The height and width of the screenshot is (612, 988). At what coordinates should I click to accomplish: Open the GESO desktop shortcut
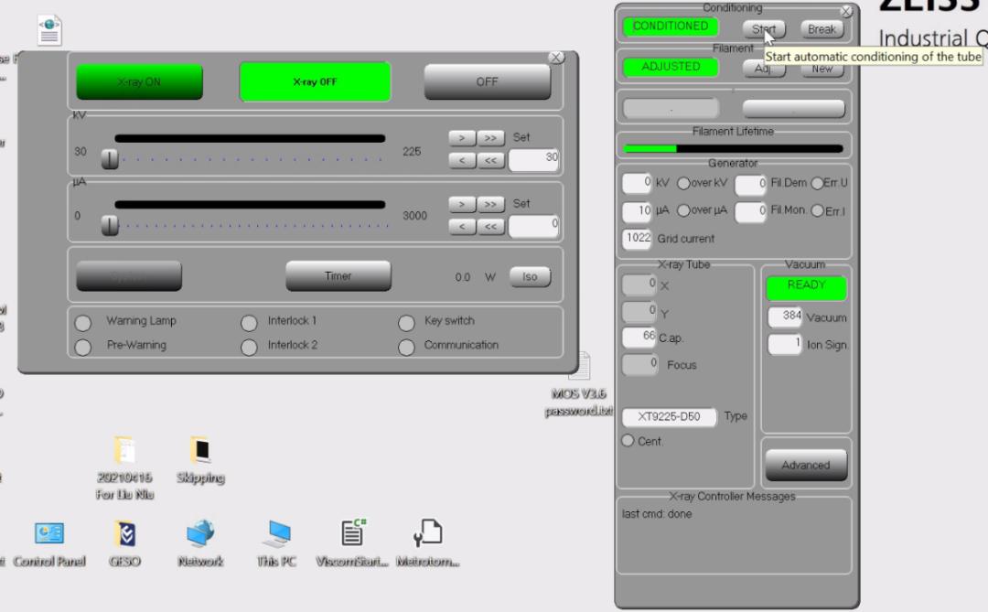click(x=124, y=533)
